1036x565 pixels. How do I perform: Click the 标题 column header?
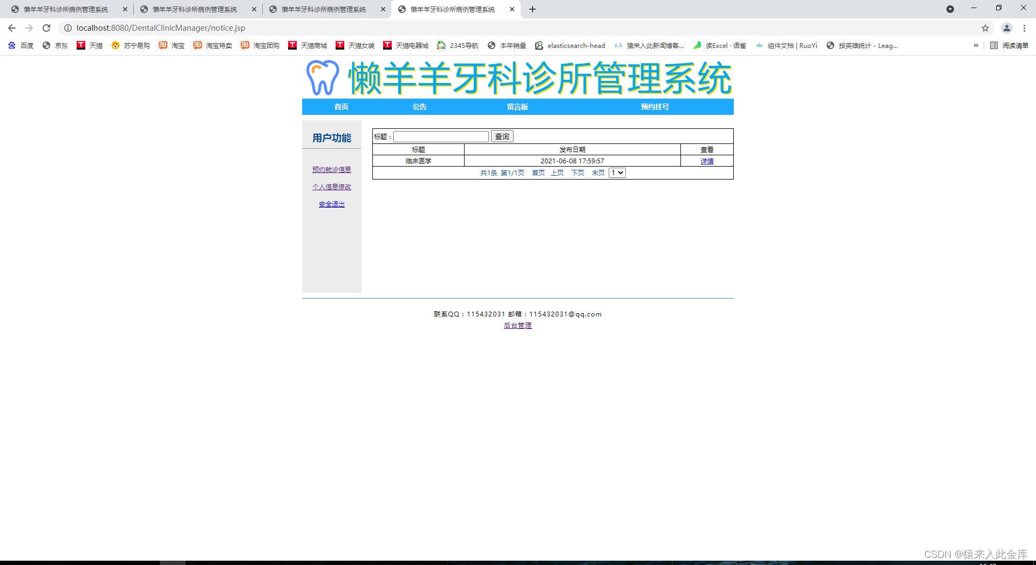coord(418,150)
